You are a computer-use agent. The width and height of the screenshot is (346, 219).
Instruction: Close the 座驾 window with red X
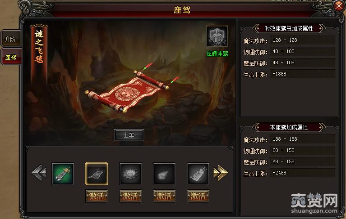click(x=339, y=6)
